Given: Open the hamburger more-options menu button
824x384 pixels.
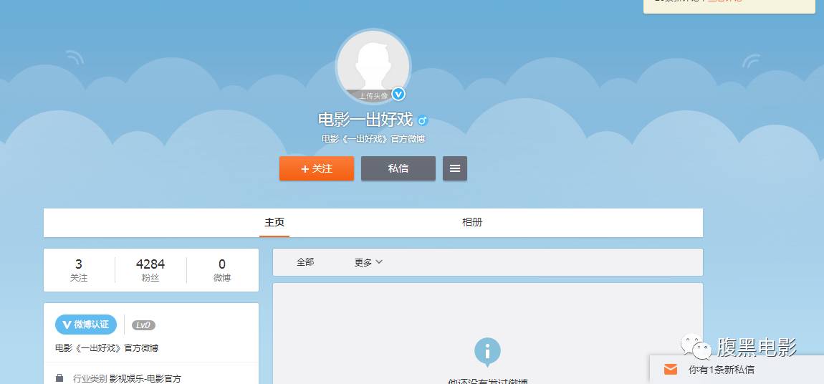Looking at the screenshot, I should click(x=455, y=168).
